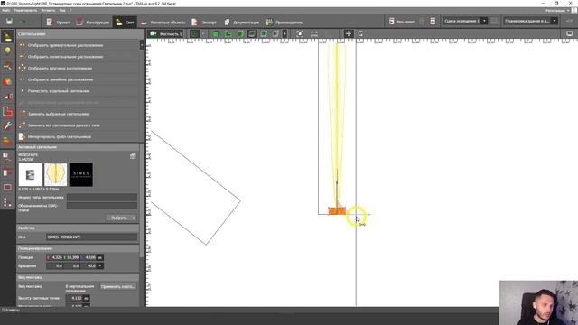Click the 3D view green cube icon
Viewport: 578px width, 325px height.
pos(216,34)
